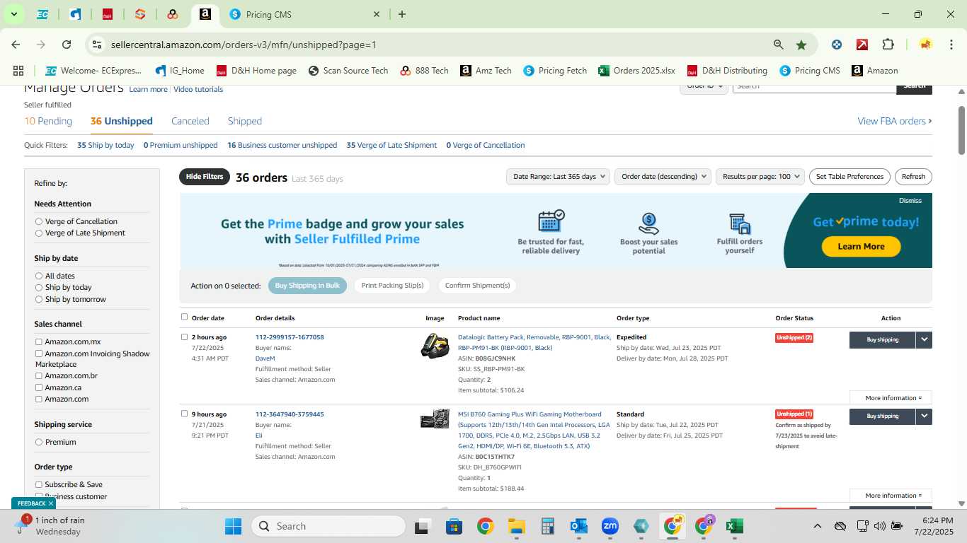Open Windows Start menu
Image resolution: width=967 pixels, height=543 pixels.
234,526
